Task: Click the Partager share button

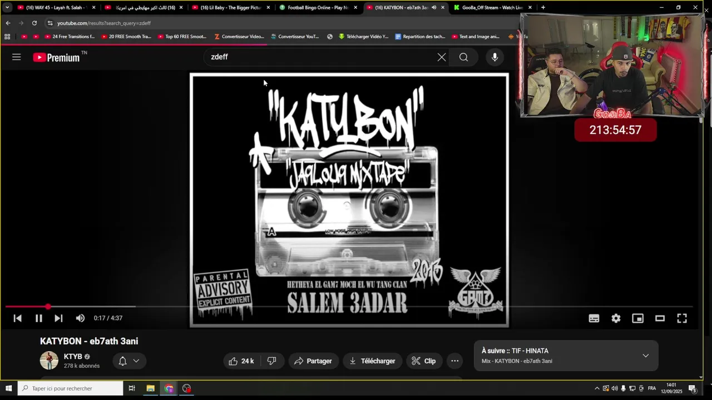Action: tap(313, 361)
